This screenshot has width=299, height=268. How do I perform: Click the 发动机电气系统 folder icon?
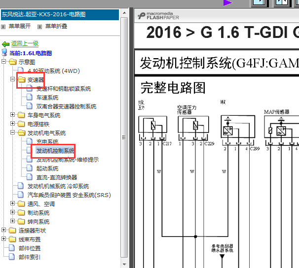[22, 133]
